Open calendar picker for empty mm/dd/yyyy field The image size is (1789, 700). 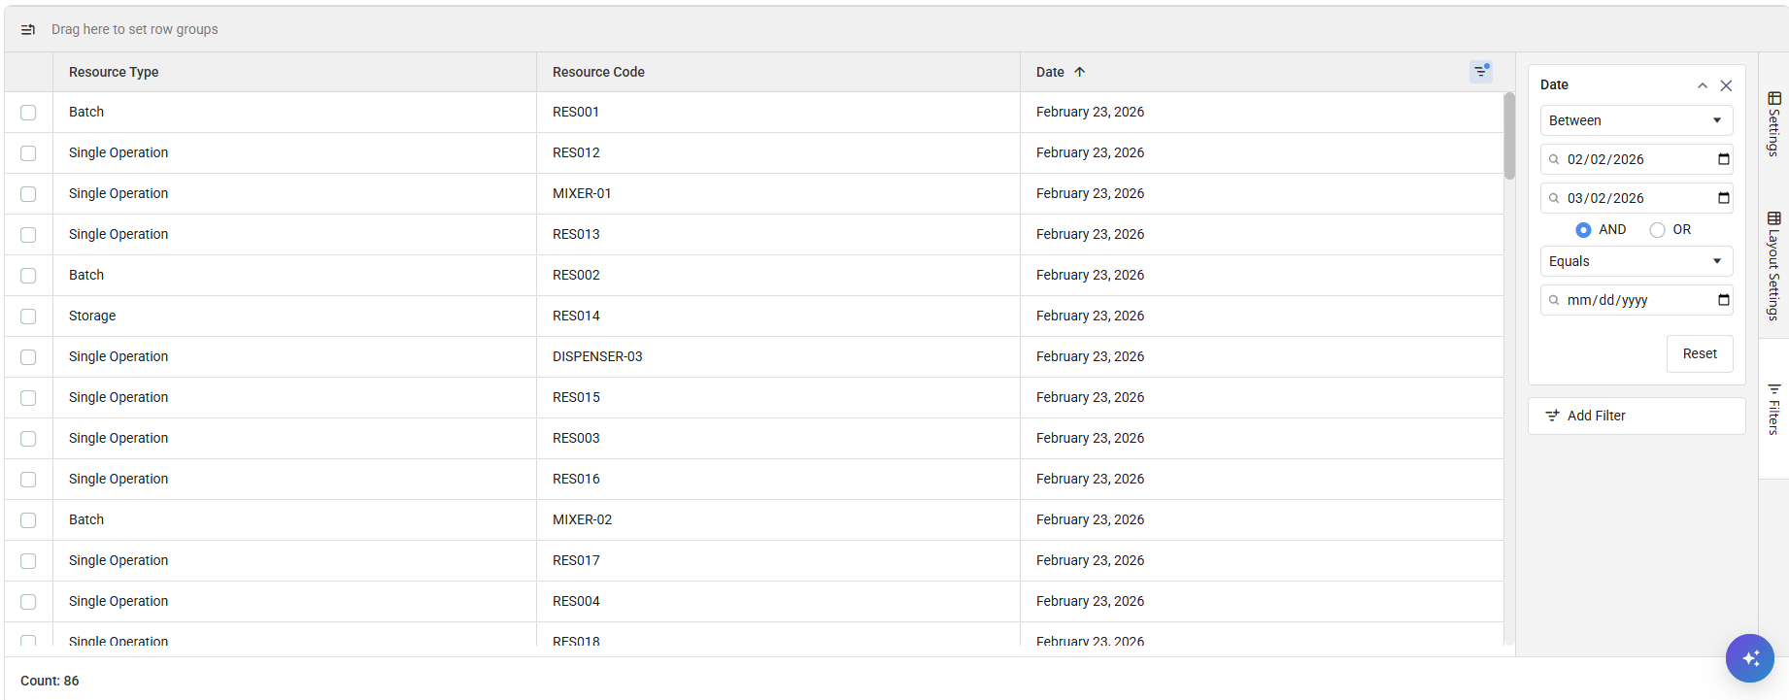[x=1723, y=300]
